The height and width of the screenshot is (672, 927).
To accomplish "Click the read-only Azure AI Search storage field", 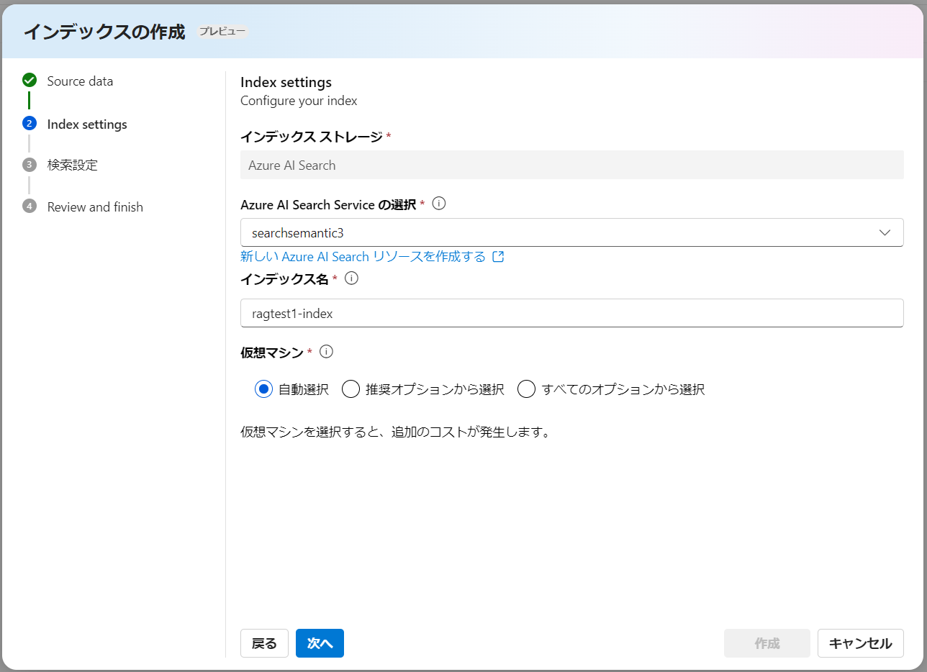I will click(x=571, y=165).
